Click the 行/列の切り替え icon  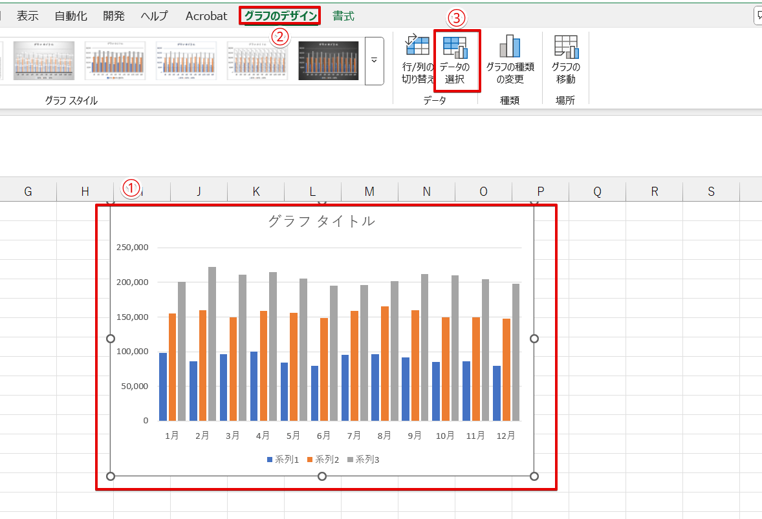coord(417,47)
